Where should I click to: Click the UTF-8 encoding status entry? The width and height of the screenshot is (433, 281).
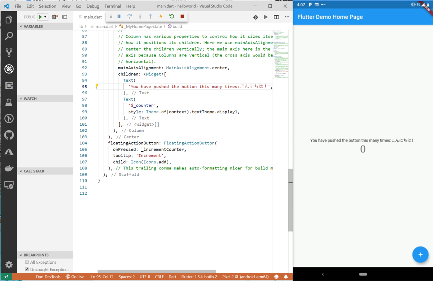pos(144,277)
